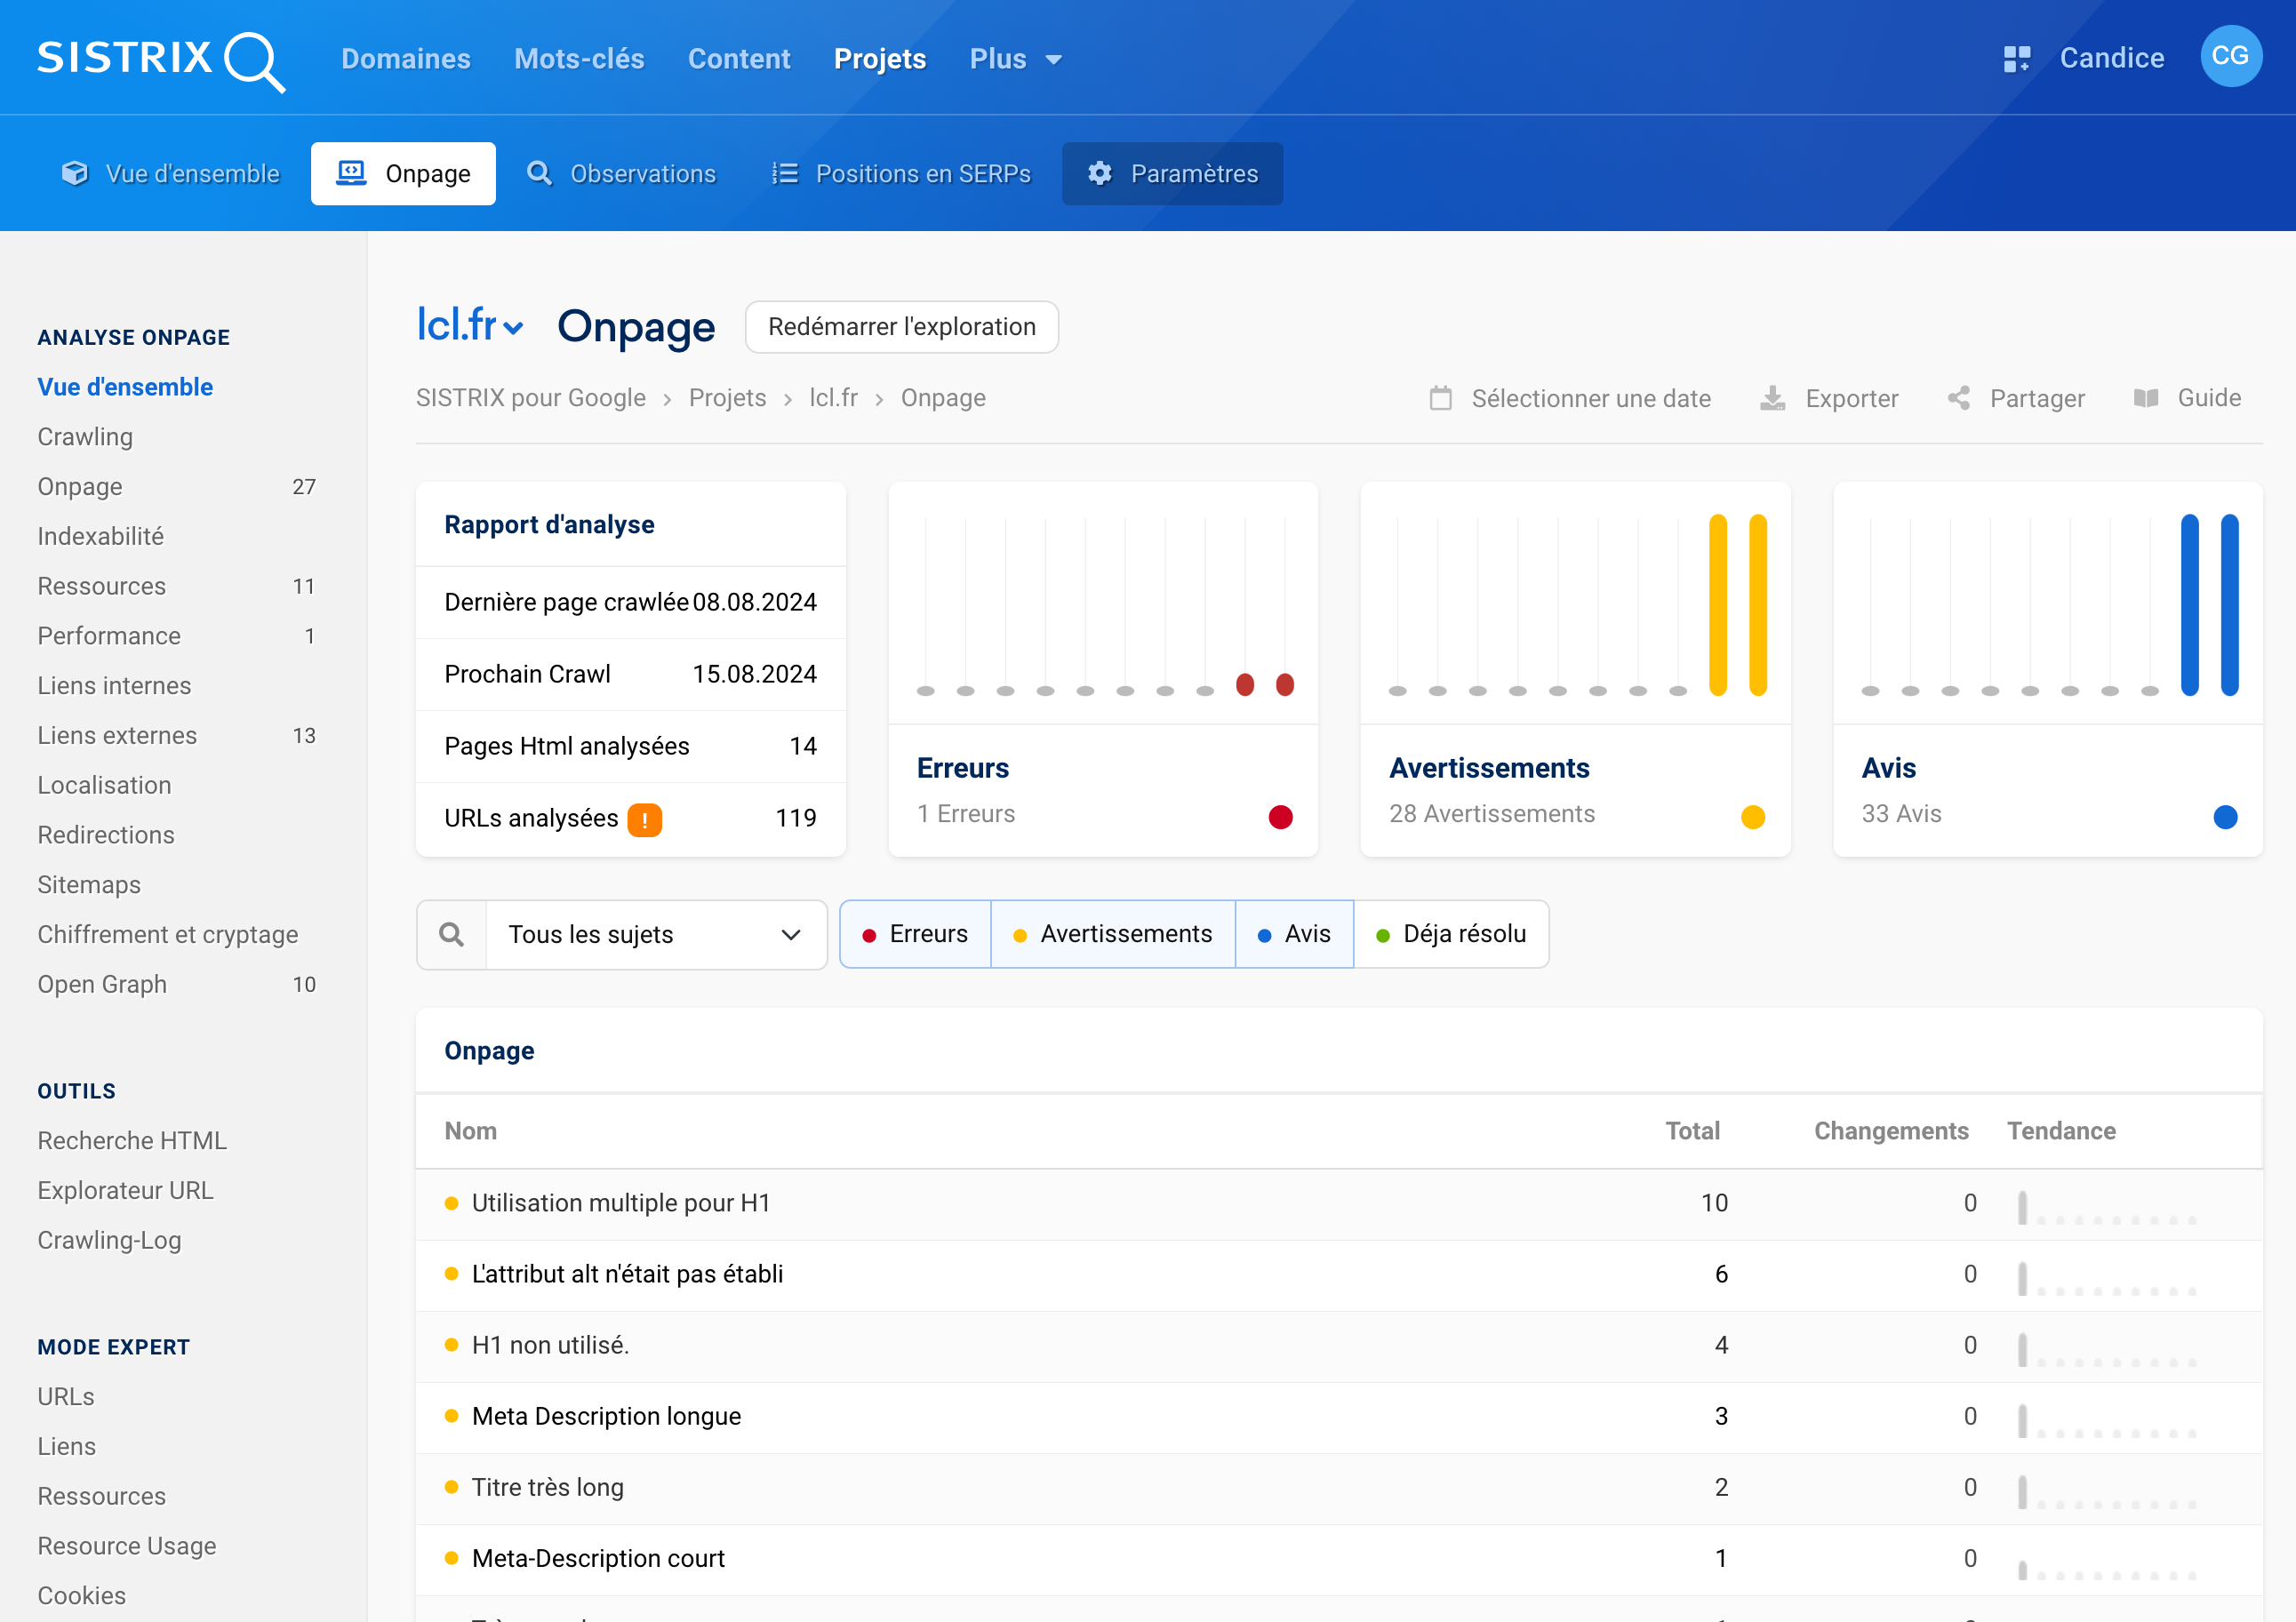2296x1622 pixels.
Task: Open the CG user avatar
Action: click(2230, 57)
